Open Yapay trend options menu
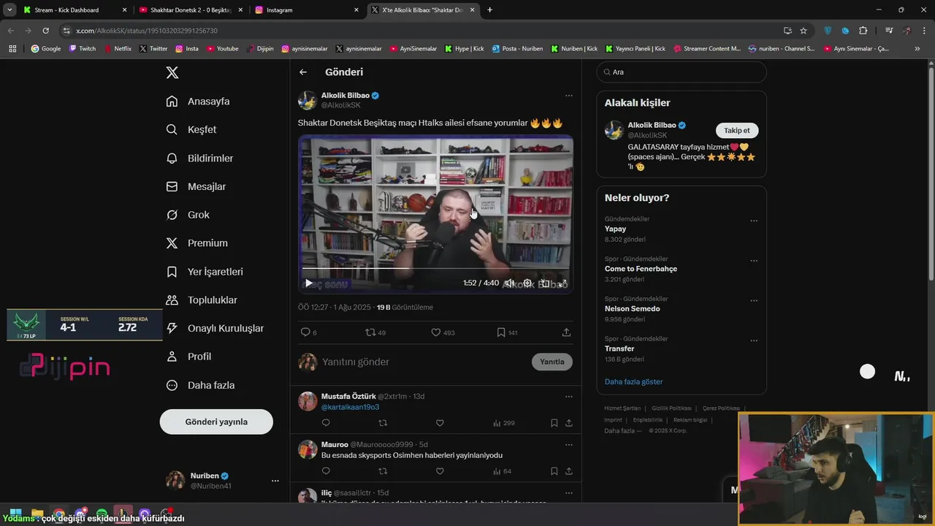Viewport: 935px width, 526px height. click(754, 221)
